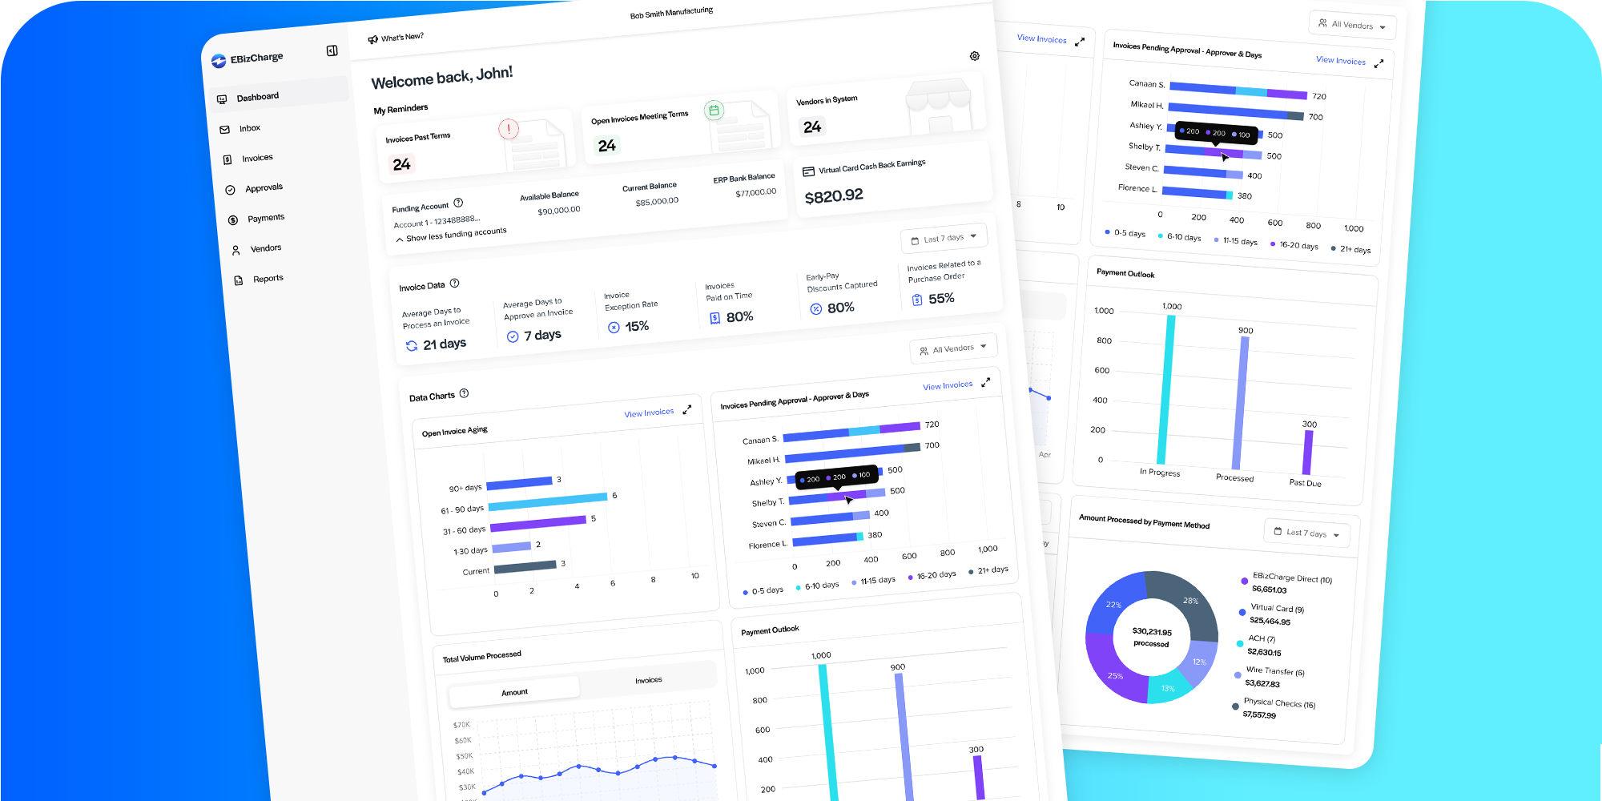Screen dimensions: 1602x801
Task: Open the All Vendors filter dropdown
Action: (953, 347)
